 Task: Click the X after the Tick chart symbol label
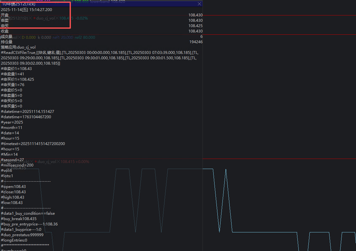click(31, 161)
